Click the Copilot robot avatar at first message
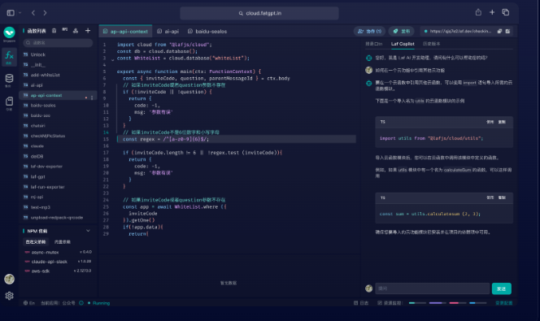540x321 pixels. (369, 58)
